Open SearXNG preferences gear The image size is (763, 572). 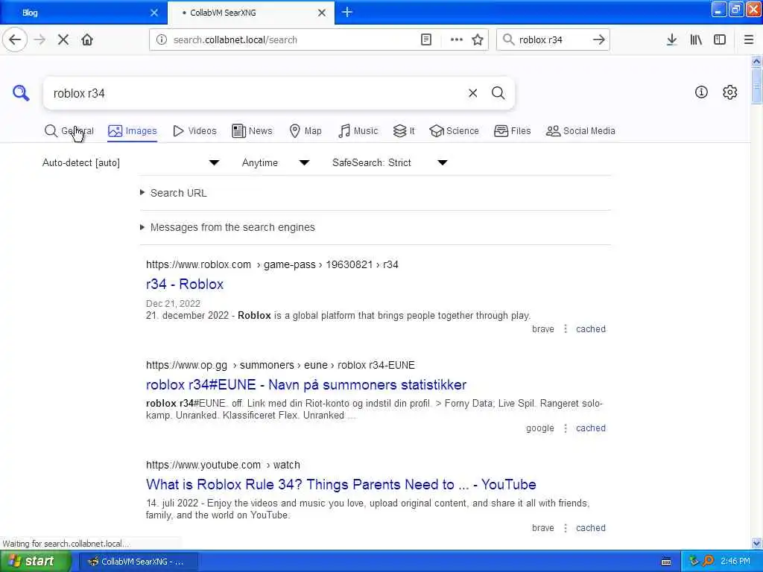click(x=730, y=92)
